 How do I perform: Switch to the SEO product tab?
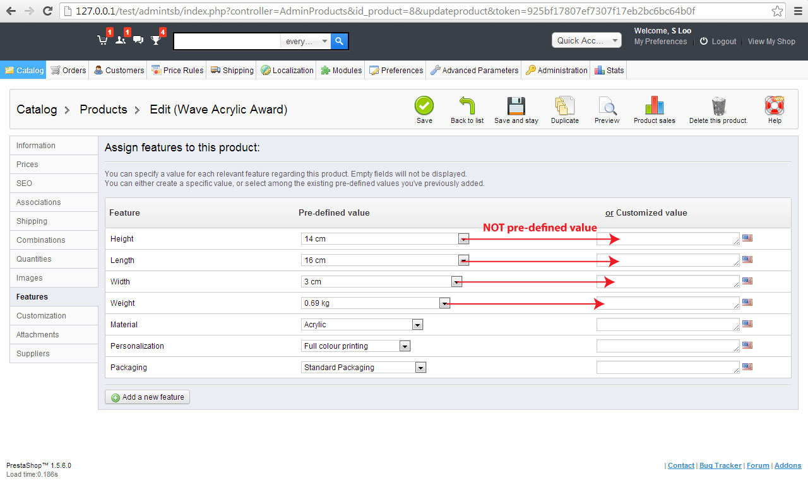coord(54,183)
